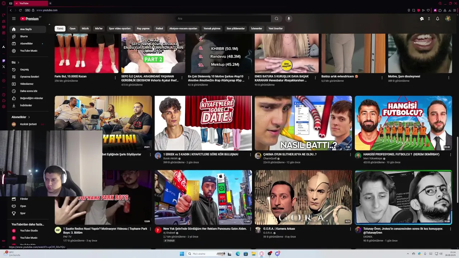Open HANGİSİ FUTBOLCU video thumbnail
The height and width of the screenshot is (258, 459).
point(403,123)
